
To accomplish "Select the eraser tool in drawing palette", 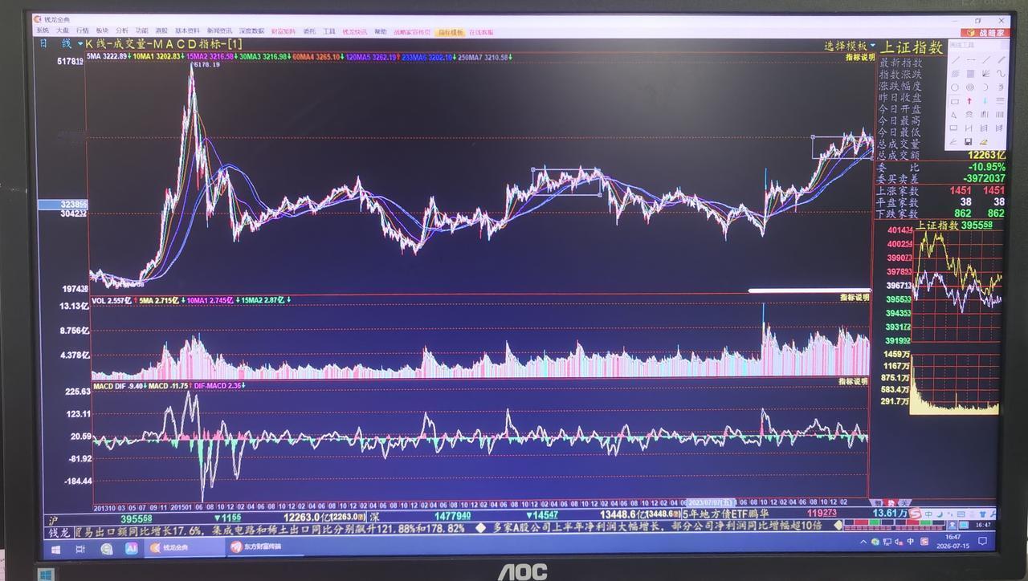I will point(985,142).
